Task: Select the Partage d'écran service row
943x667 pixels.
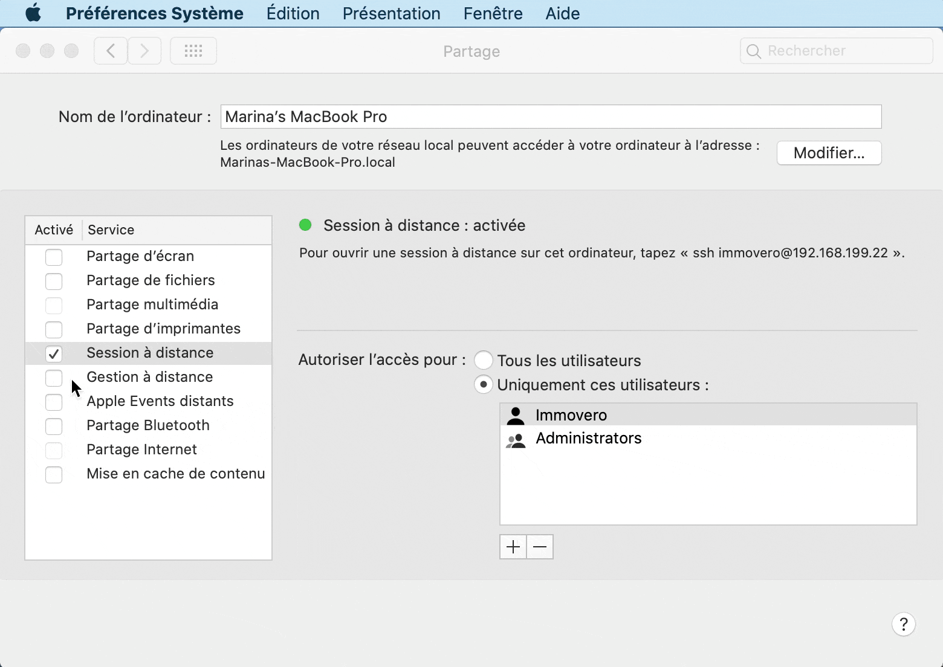Action: 149,256
